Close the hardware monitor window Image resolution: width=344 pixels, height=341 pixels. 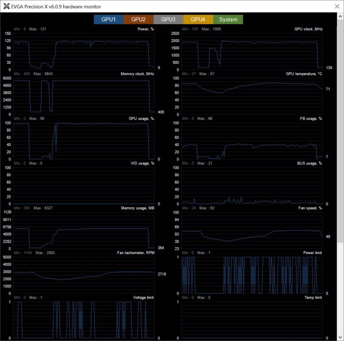click(337, 6)
